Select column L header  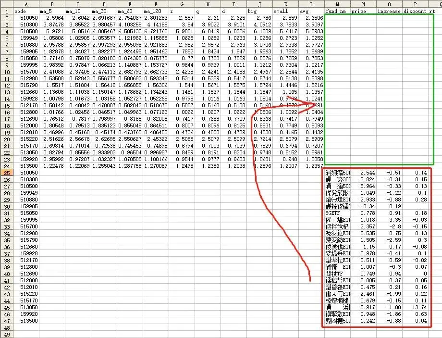pos(311,4)
